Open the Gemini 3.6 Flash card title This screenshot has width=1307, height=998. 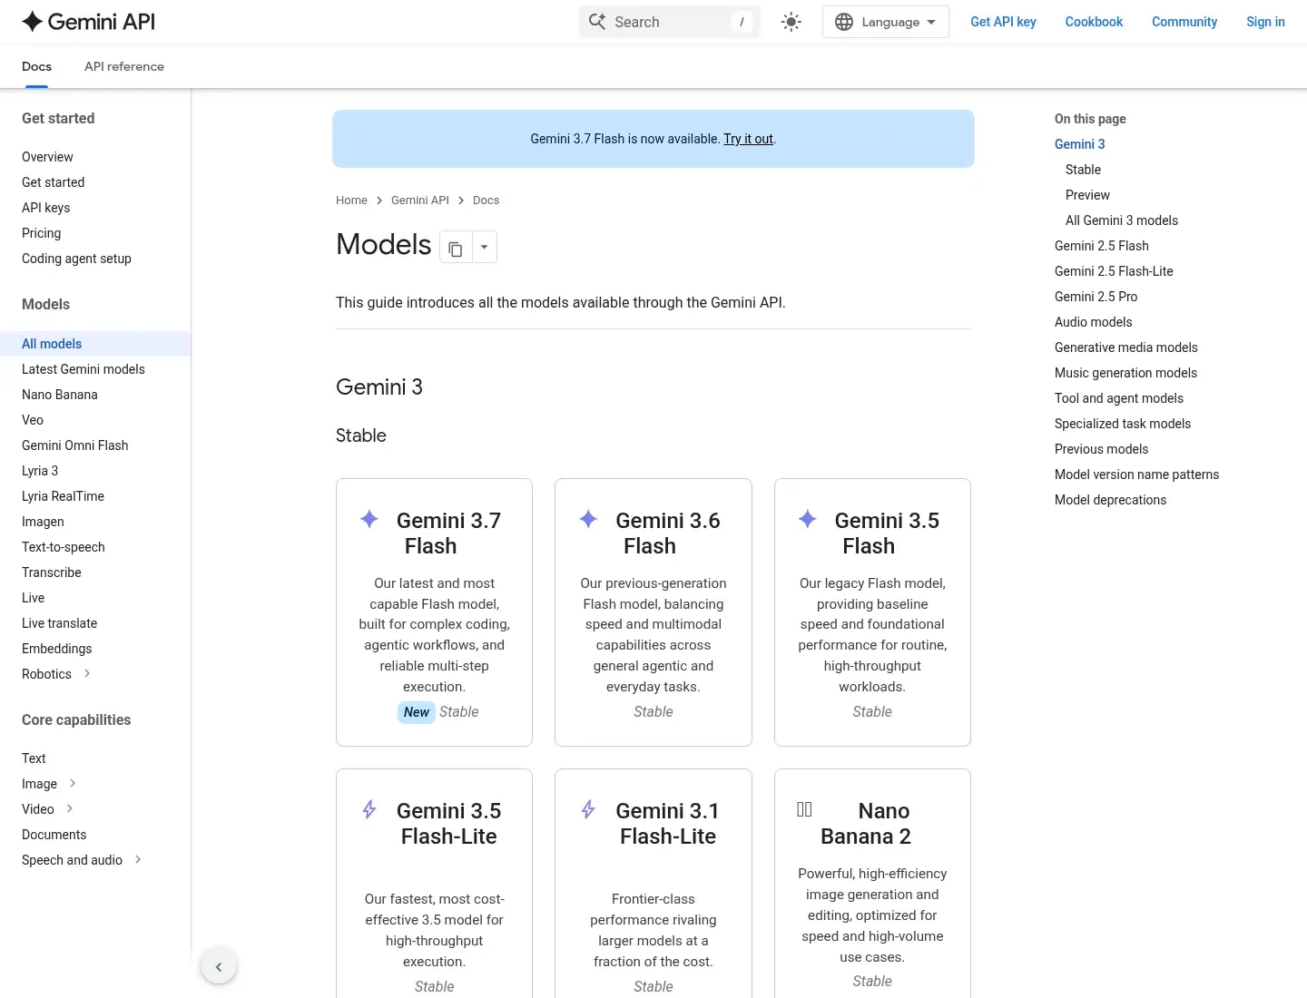[x=667, y=533]
